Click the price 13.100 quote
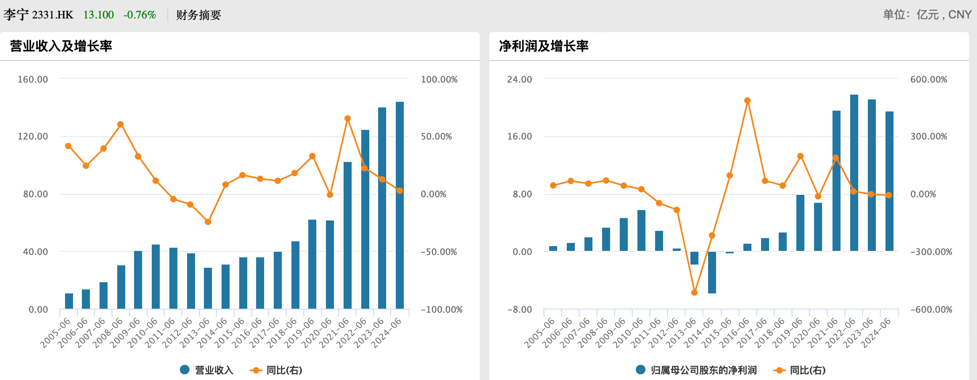The image size is (977, 380). point(98,15)
